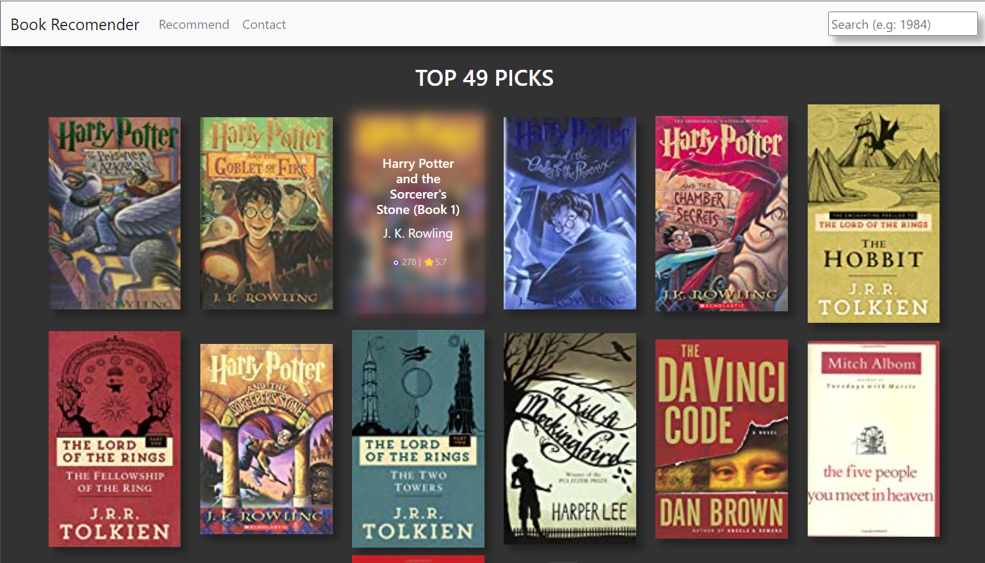Viewport: 985px width, 563px height.
Task: Open the Recommend menu item
Action: 194,24
